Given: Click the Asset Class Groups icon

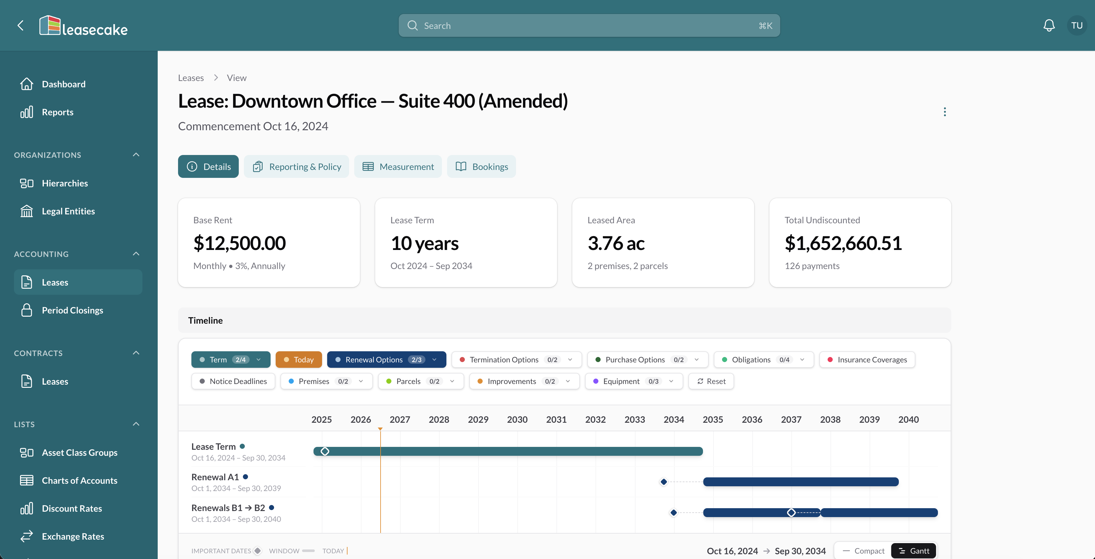Looking at the screenshot, I should pyautogui.click(x=26, y=452).
